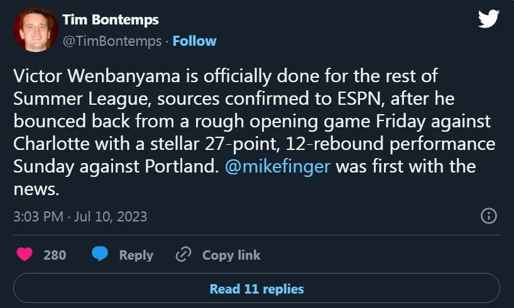Follow Tim Bontemps
Viewport: 514px width, 308px height.
point(194,41)
